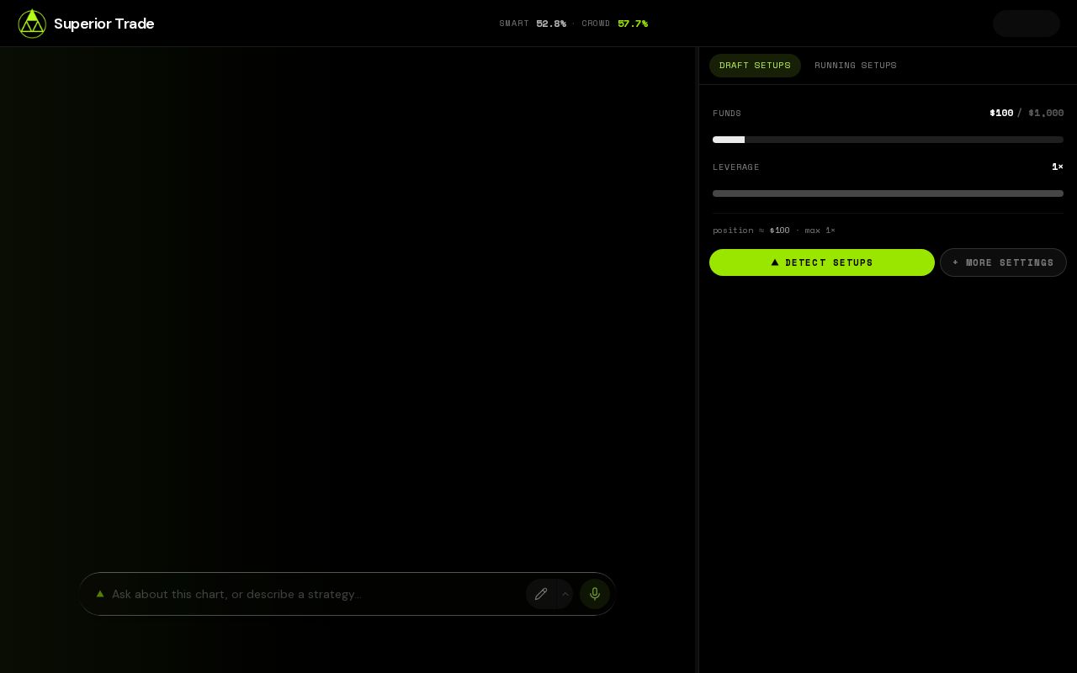Viewport: 1077px width, 673px height.
Task: Click the Superior Trade triangle logo
Action: click(32, 24)
